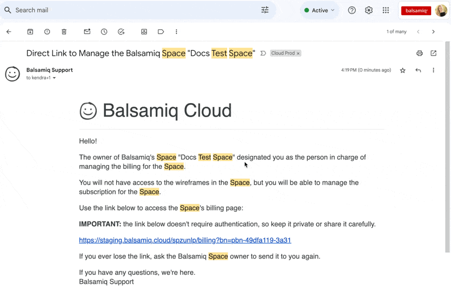
Task: Reply to the Balsamiq Support message
Action: pos(418,70)
